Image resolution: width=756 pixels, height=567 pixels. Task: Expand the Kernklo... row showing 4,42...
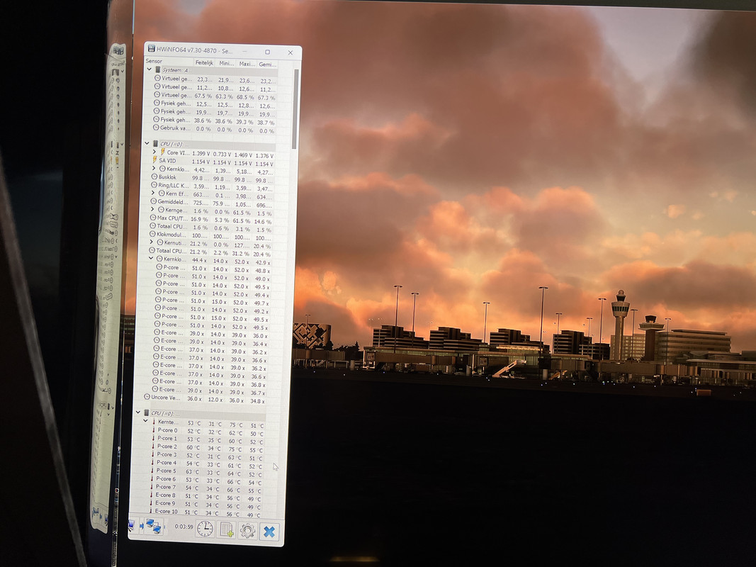[154, 168]
